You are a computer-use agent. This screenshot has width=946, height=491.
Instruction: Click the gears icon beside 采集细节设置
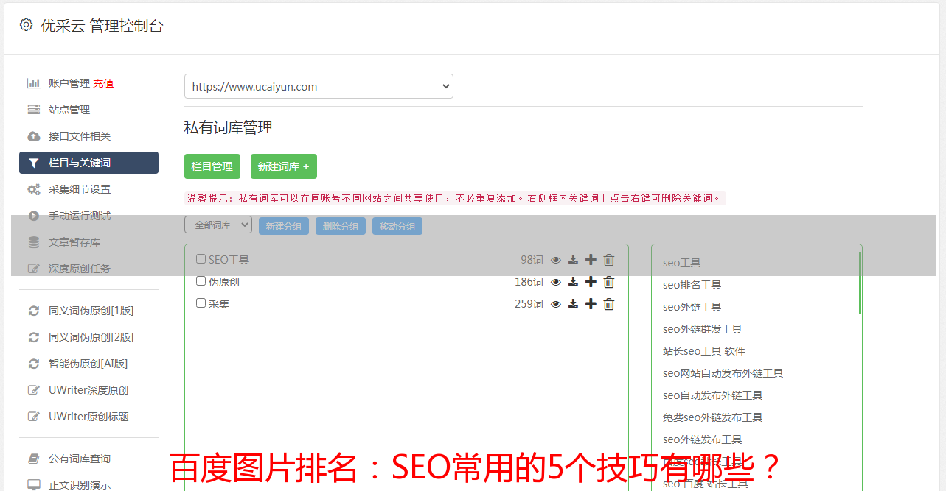click(33, 189)
